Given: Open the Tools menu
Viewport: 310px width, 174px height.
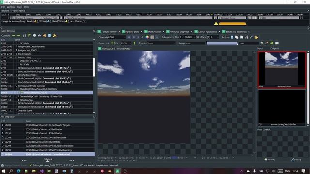Looking at the screenshot, I should coord(19,7).
